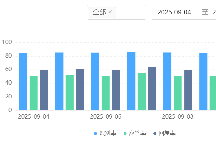Click the green legend dot beside 应答率
The height and width of the screenshot is (146, 216).
point(125,133)
